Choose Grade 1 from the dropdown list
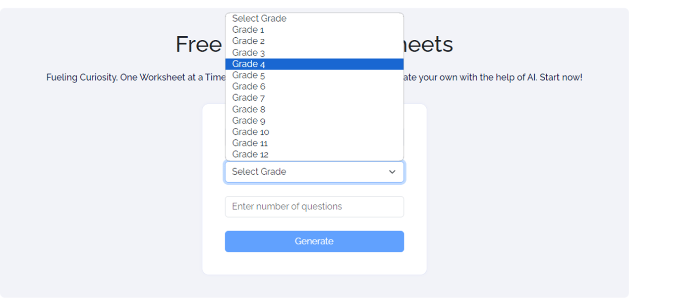 pyautogui.click(x=248, y=30)
